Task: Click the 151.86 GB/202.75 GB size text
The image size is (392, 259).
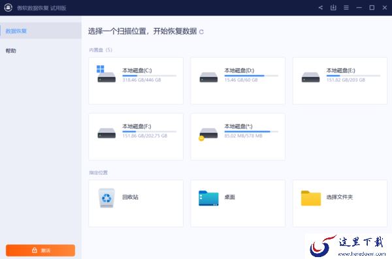Action: click(x=145, y=136)
